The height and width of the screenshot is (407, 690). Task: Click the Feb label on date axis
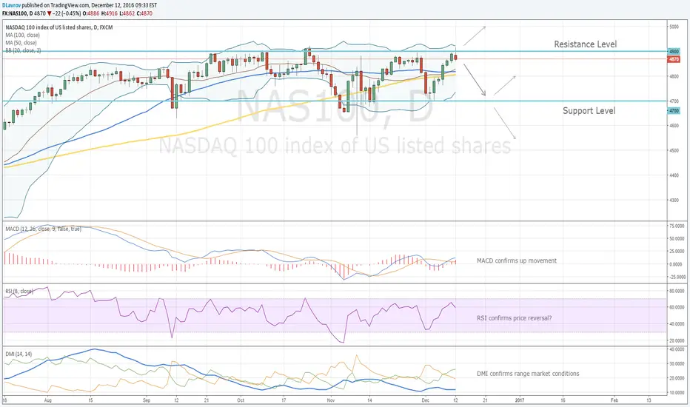click(x=614, y=400)
